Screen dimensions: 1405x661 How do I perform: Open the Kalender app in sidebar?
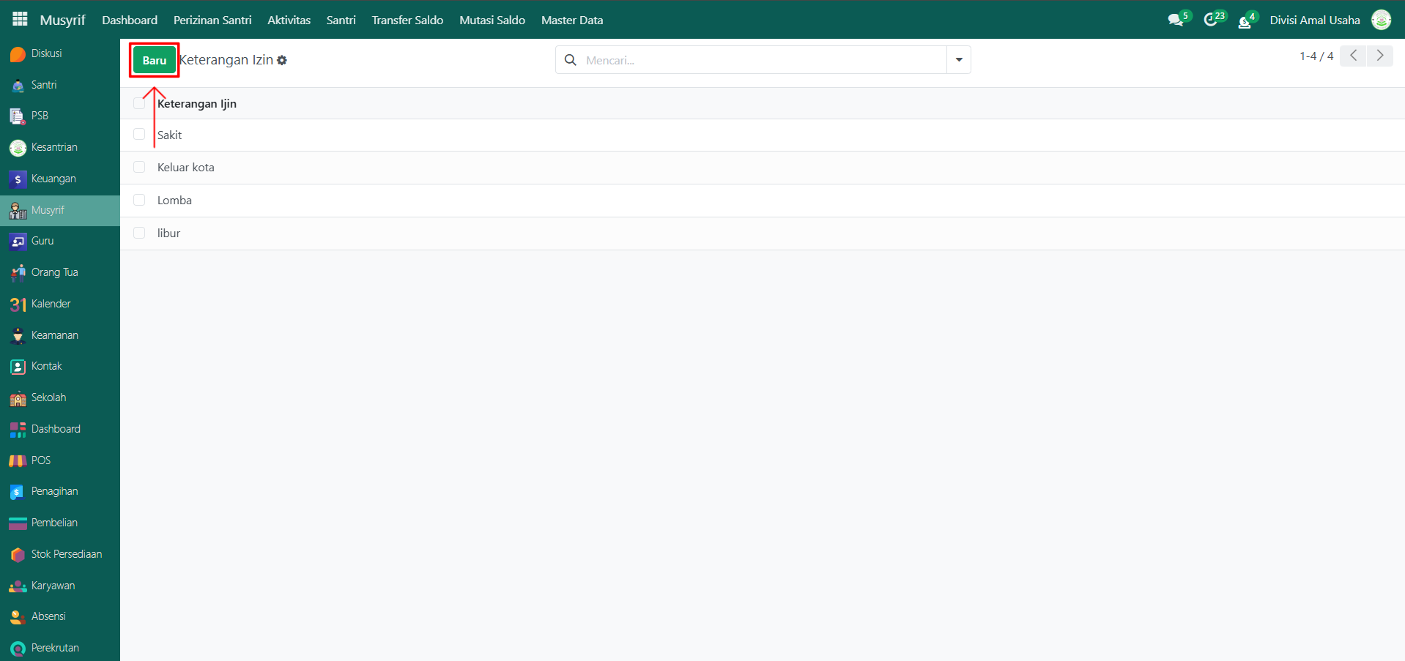(51, 304)
